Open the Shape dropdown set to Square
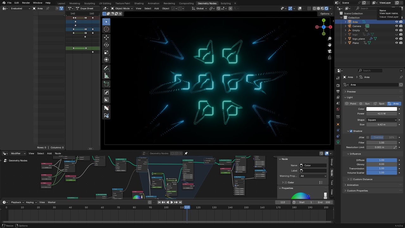 point(382,120)
